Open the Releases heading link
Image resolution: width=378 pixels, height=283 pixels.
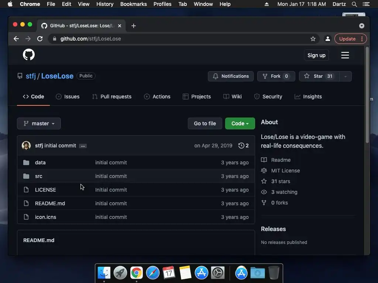[x=274, y=229]
